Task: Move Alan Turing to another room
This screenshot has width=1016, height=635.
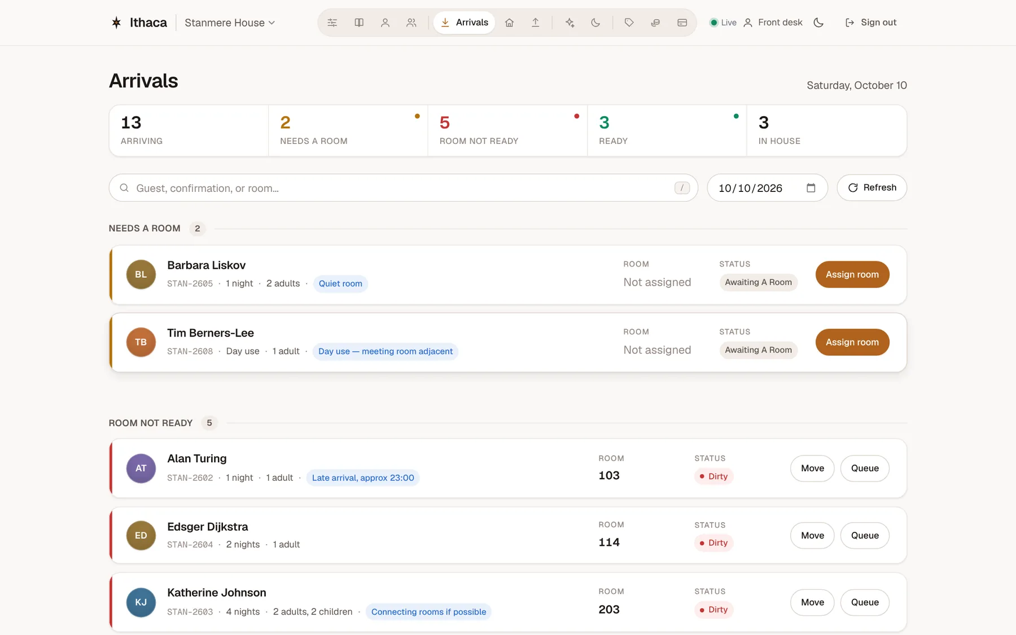Action: pyautogui.click(x=812, y=468)
